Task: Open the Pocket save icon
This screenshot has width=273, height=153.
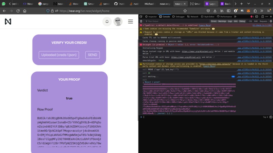Action: point(208,11)
